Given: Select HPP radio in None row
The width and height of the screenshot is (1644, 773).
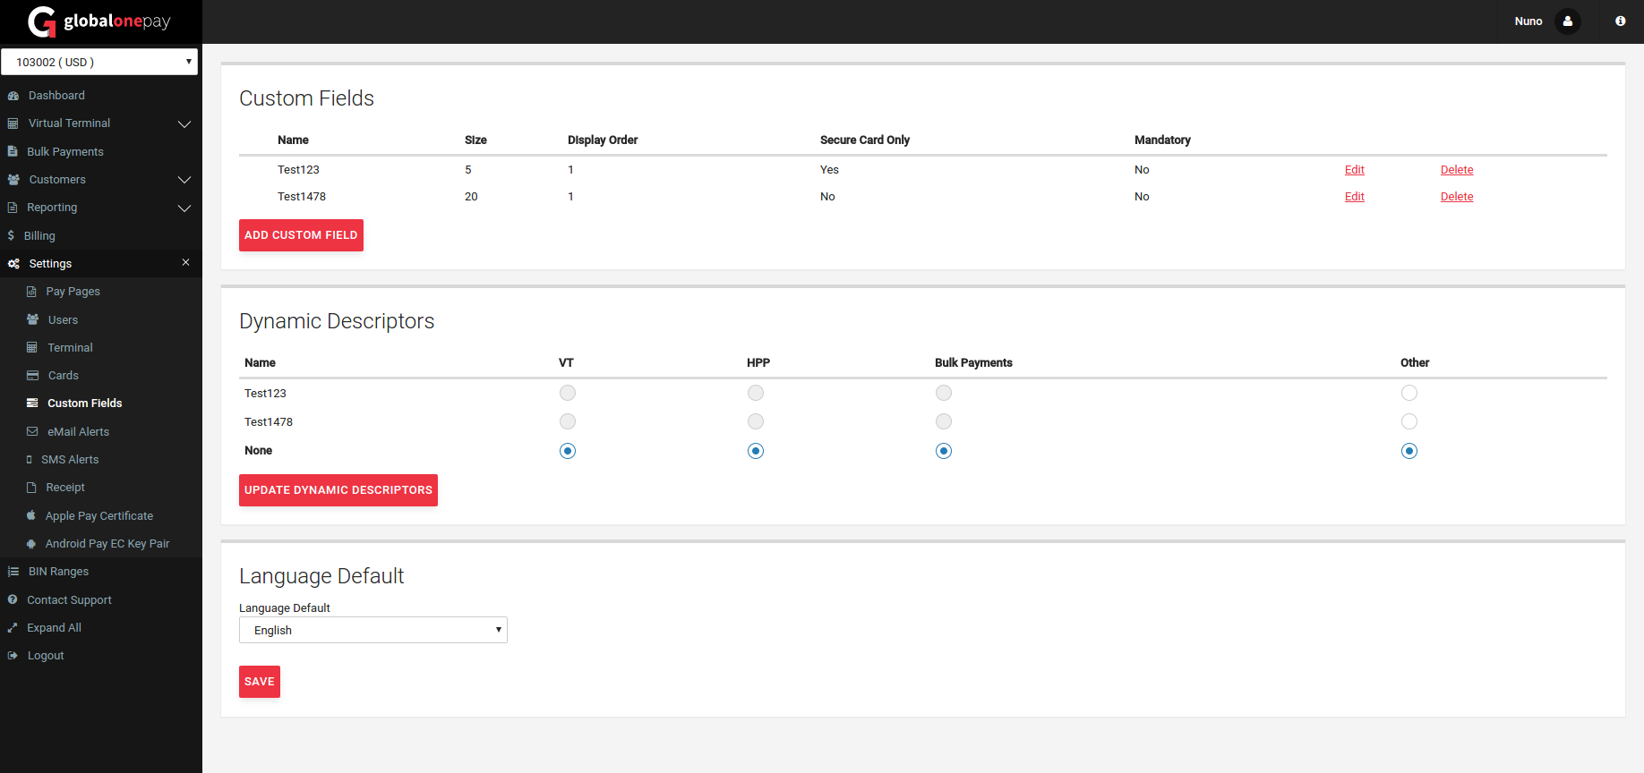Looking at the screenshot, I should 756,451.
